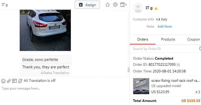Select the Orders tab
This screenshot has height=105, width=201.
[142, 39]
